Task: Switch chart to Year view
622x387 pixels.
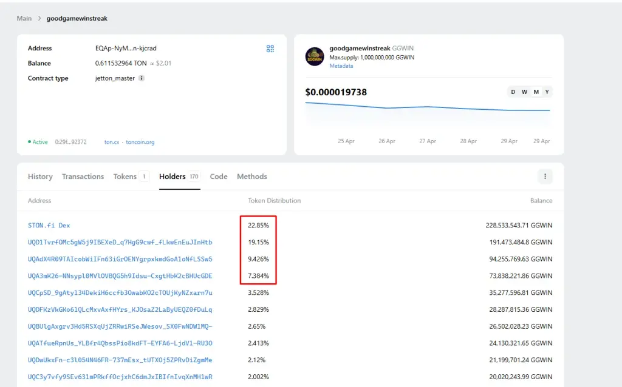Action: coord(547,92)
